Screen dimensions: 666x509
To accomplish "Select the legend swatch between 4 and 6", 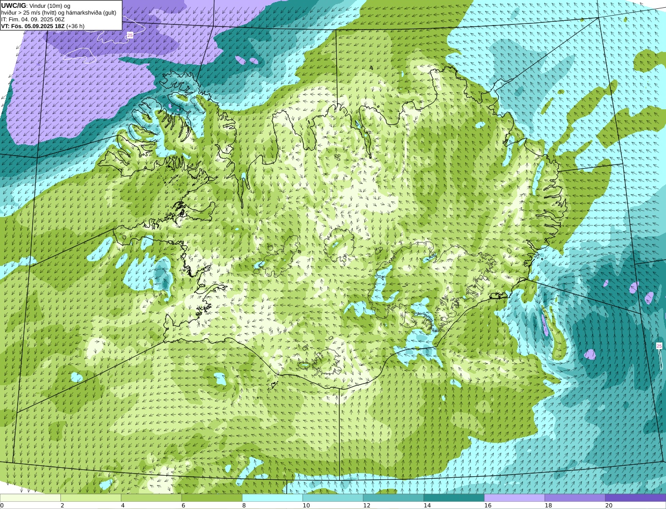I will tap(151, 498).
